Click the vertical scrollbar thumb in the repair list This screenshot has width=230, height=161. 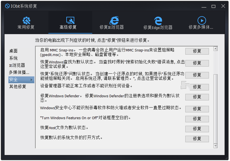click(x=215, y=109)
